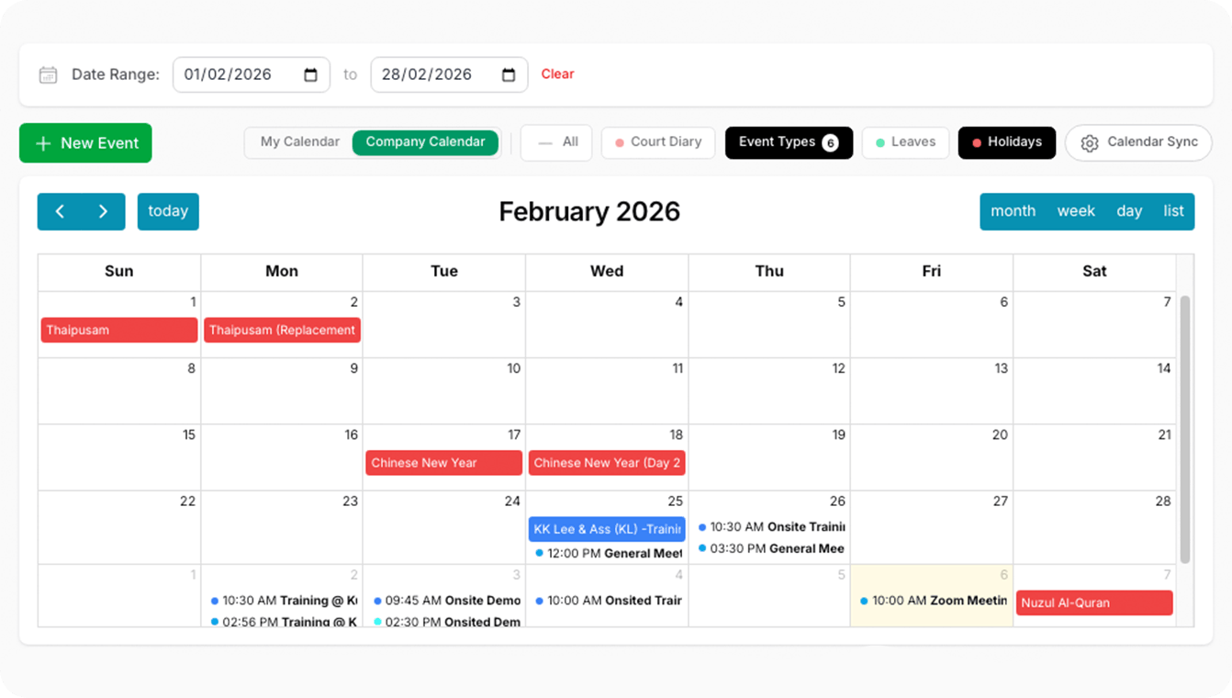Toggle the Holidays filter
Viewport: 1232px width, 698px height.
pyautogui.click(x=1006, y=142)
